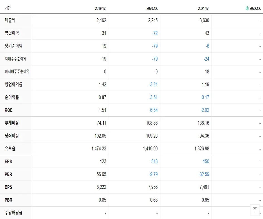
Task: Click the 영업이익률 row label
Action: coord(14,84)
